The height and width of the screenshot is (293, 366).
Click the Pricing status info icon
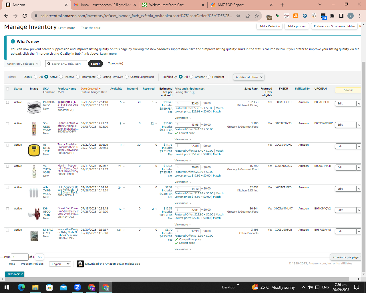coord(194,93)
